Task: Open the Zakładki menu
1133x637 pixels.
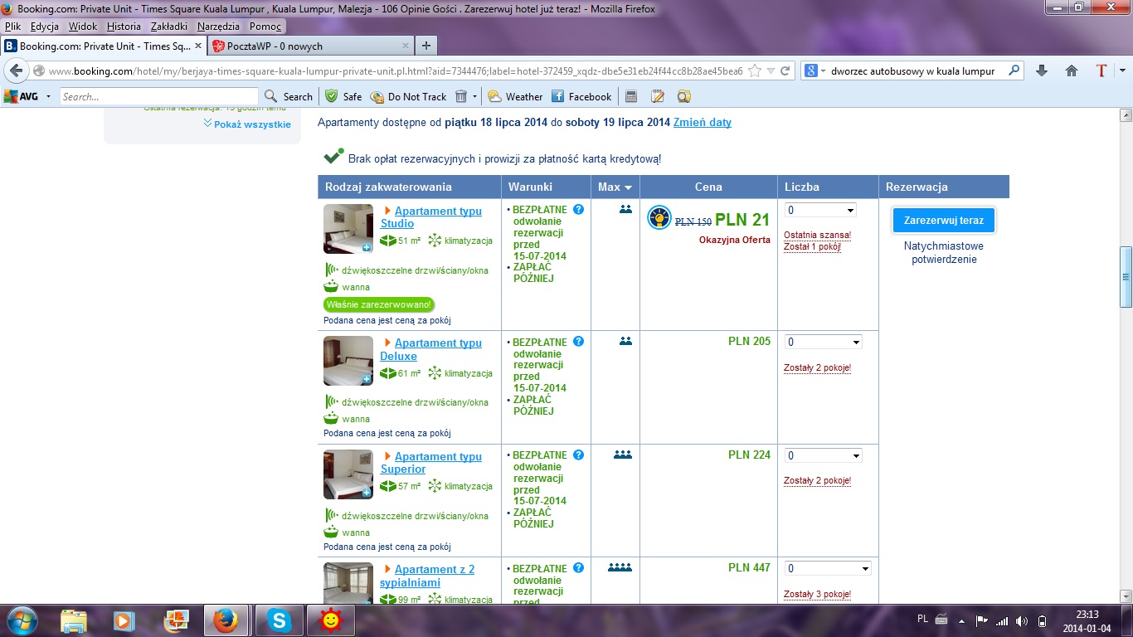Action: click(x=169, y=26)
